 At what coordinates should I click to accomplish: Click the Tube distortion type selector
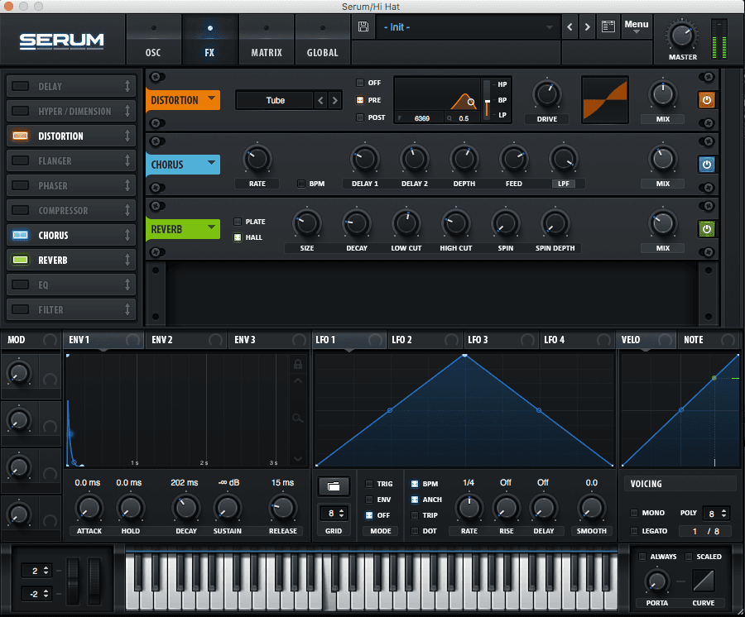275,100
